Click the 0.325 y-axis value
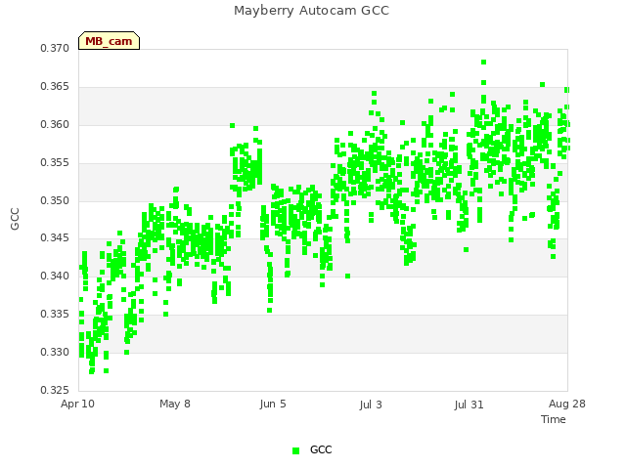The height and width of the screenshot is (469, 626). pos(55,390)
